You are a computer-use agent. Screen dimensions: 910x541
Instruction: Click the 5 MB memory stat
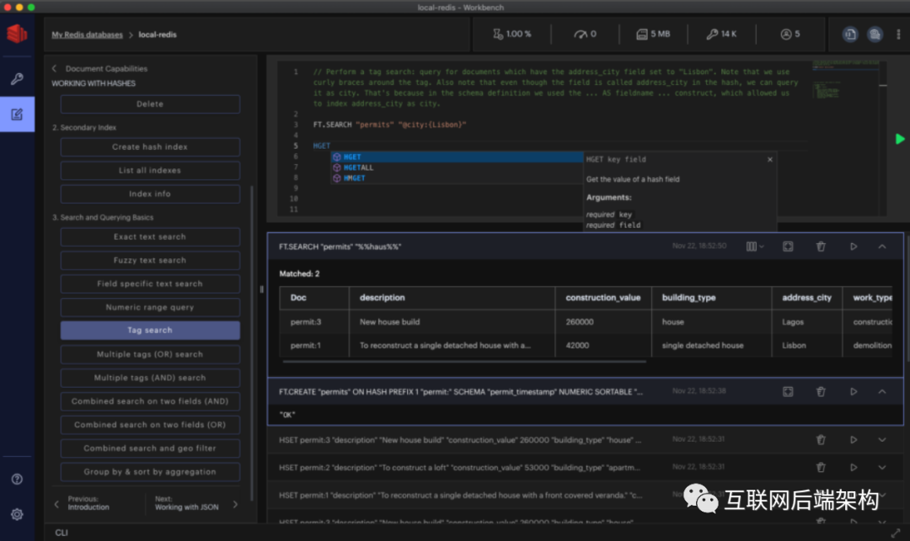[653, 34]
